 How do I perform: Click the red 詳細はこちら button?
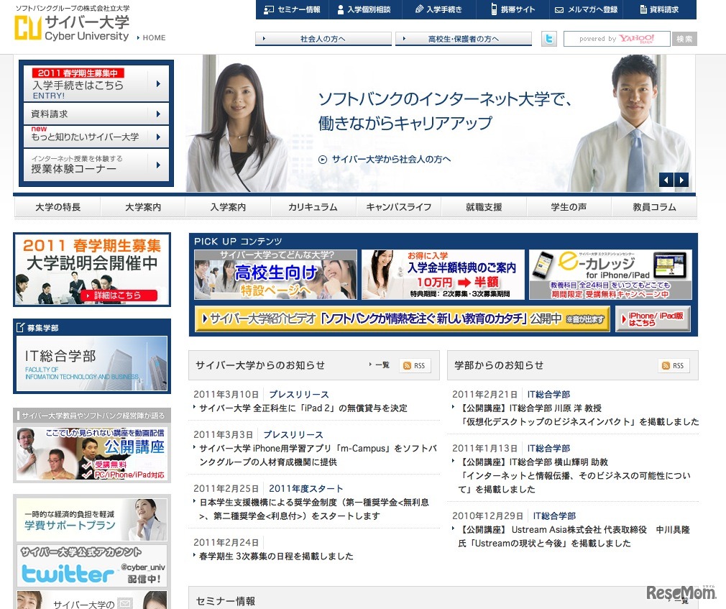point(119,296)
